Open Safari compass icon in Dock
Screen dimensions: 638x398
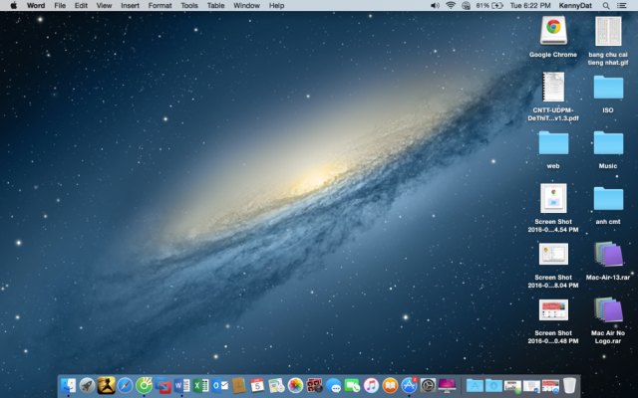[x=125, y=385]
